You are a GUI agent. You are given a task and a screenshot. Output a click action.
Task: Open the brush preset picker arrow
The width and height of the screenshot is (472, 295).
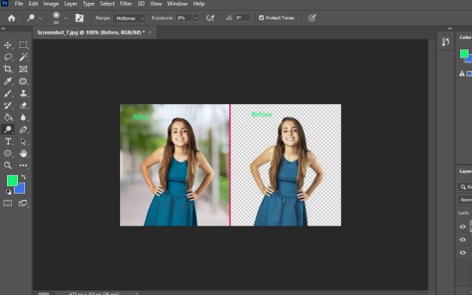pyautogui.click(x=66, y=18)
